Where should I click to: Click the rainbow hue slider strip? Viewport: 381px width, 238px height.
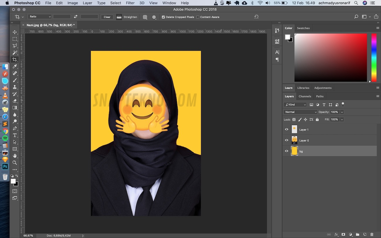[x=374, y=57]
